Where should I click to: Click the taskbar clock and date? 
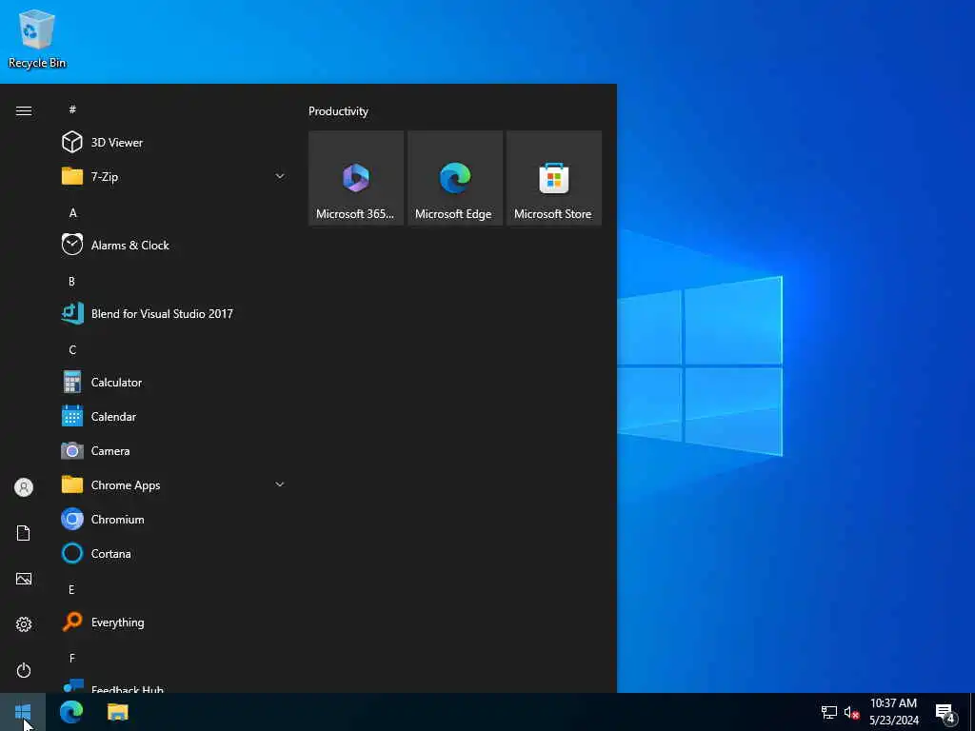tap(893, 712)
